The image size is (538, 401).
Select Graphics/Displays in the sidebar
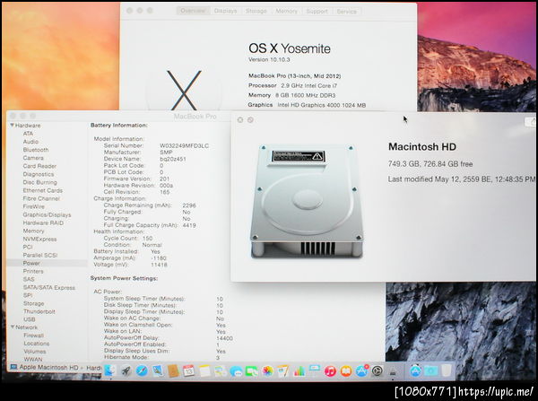click(x=47, y=215)
